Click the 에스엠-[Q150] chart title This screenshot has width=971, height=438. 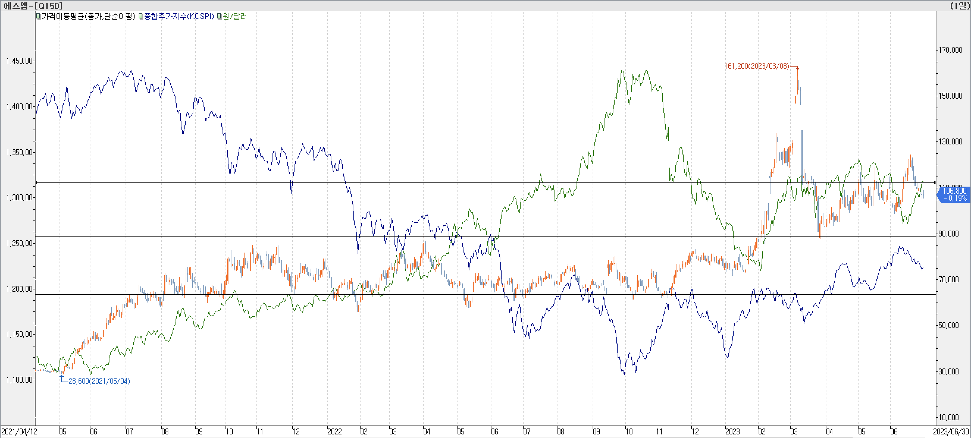tap(33, 5)
